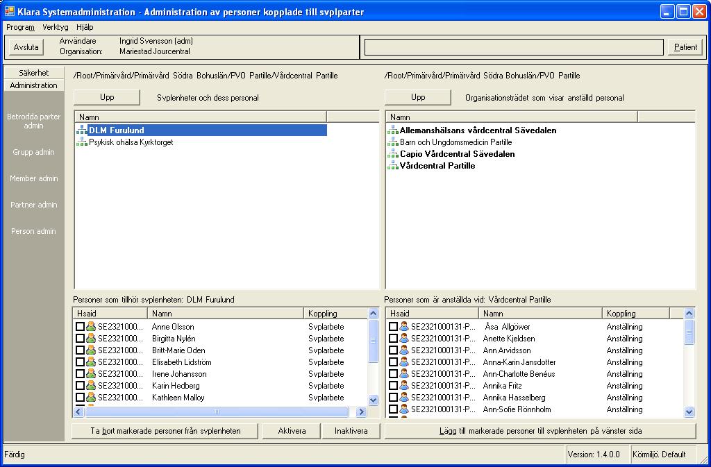This screenshot has height=467, width=711.
Task: Select the checkbox for Kathleen Malloy
Action: pyautogui.click(x=80, y=397)
